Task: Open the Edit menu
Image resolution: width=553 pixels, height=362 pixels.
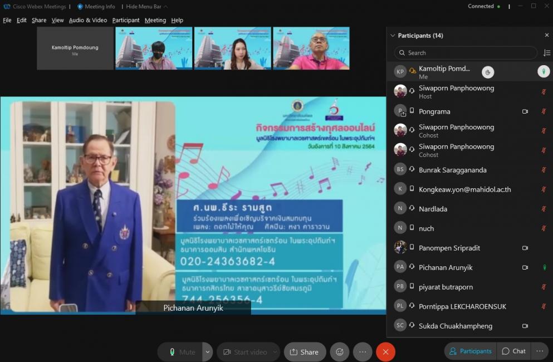Action: tap(22, 20)
